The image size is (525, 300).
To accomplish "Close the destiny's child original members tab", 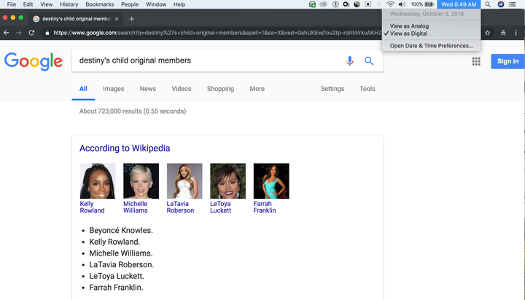I will [117, 19].
